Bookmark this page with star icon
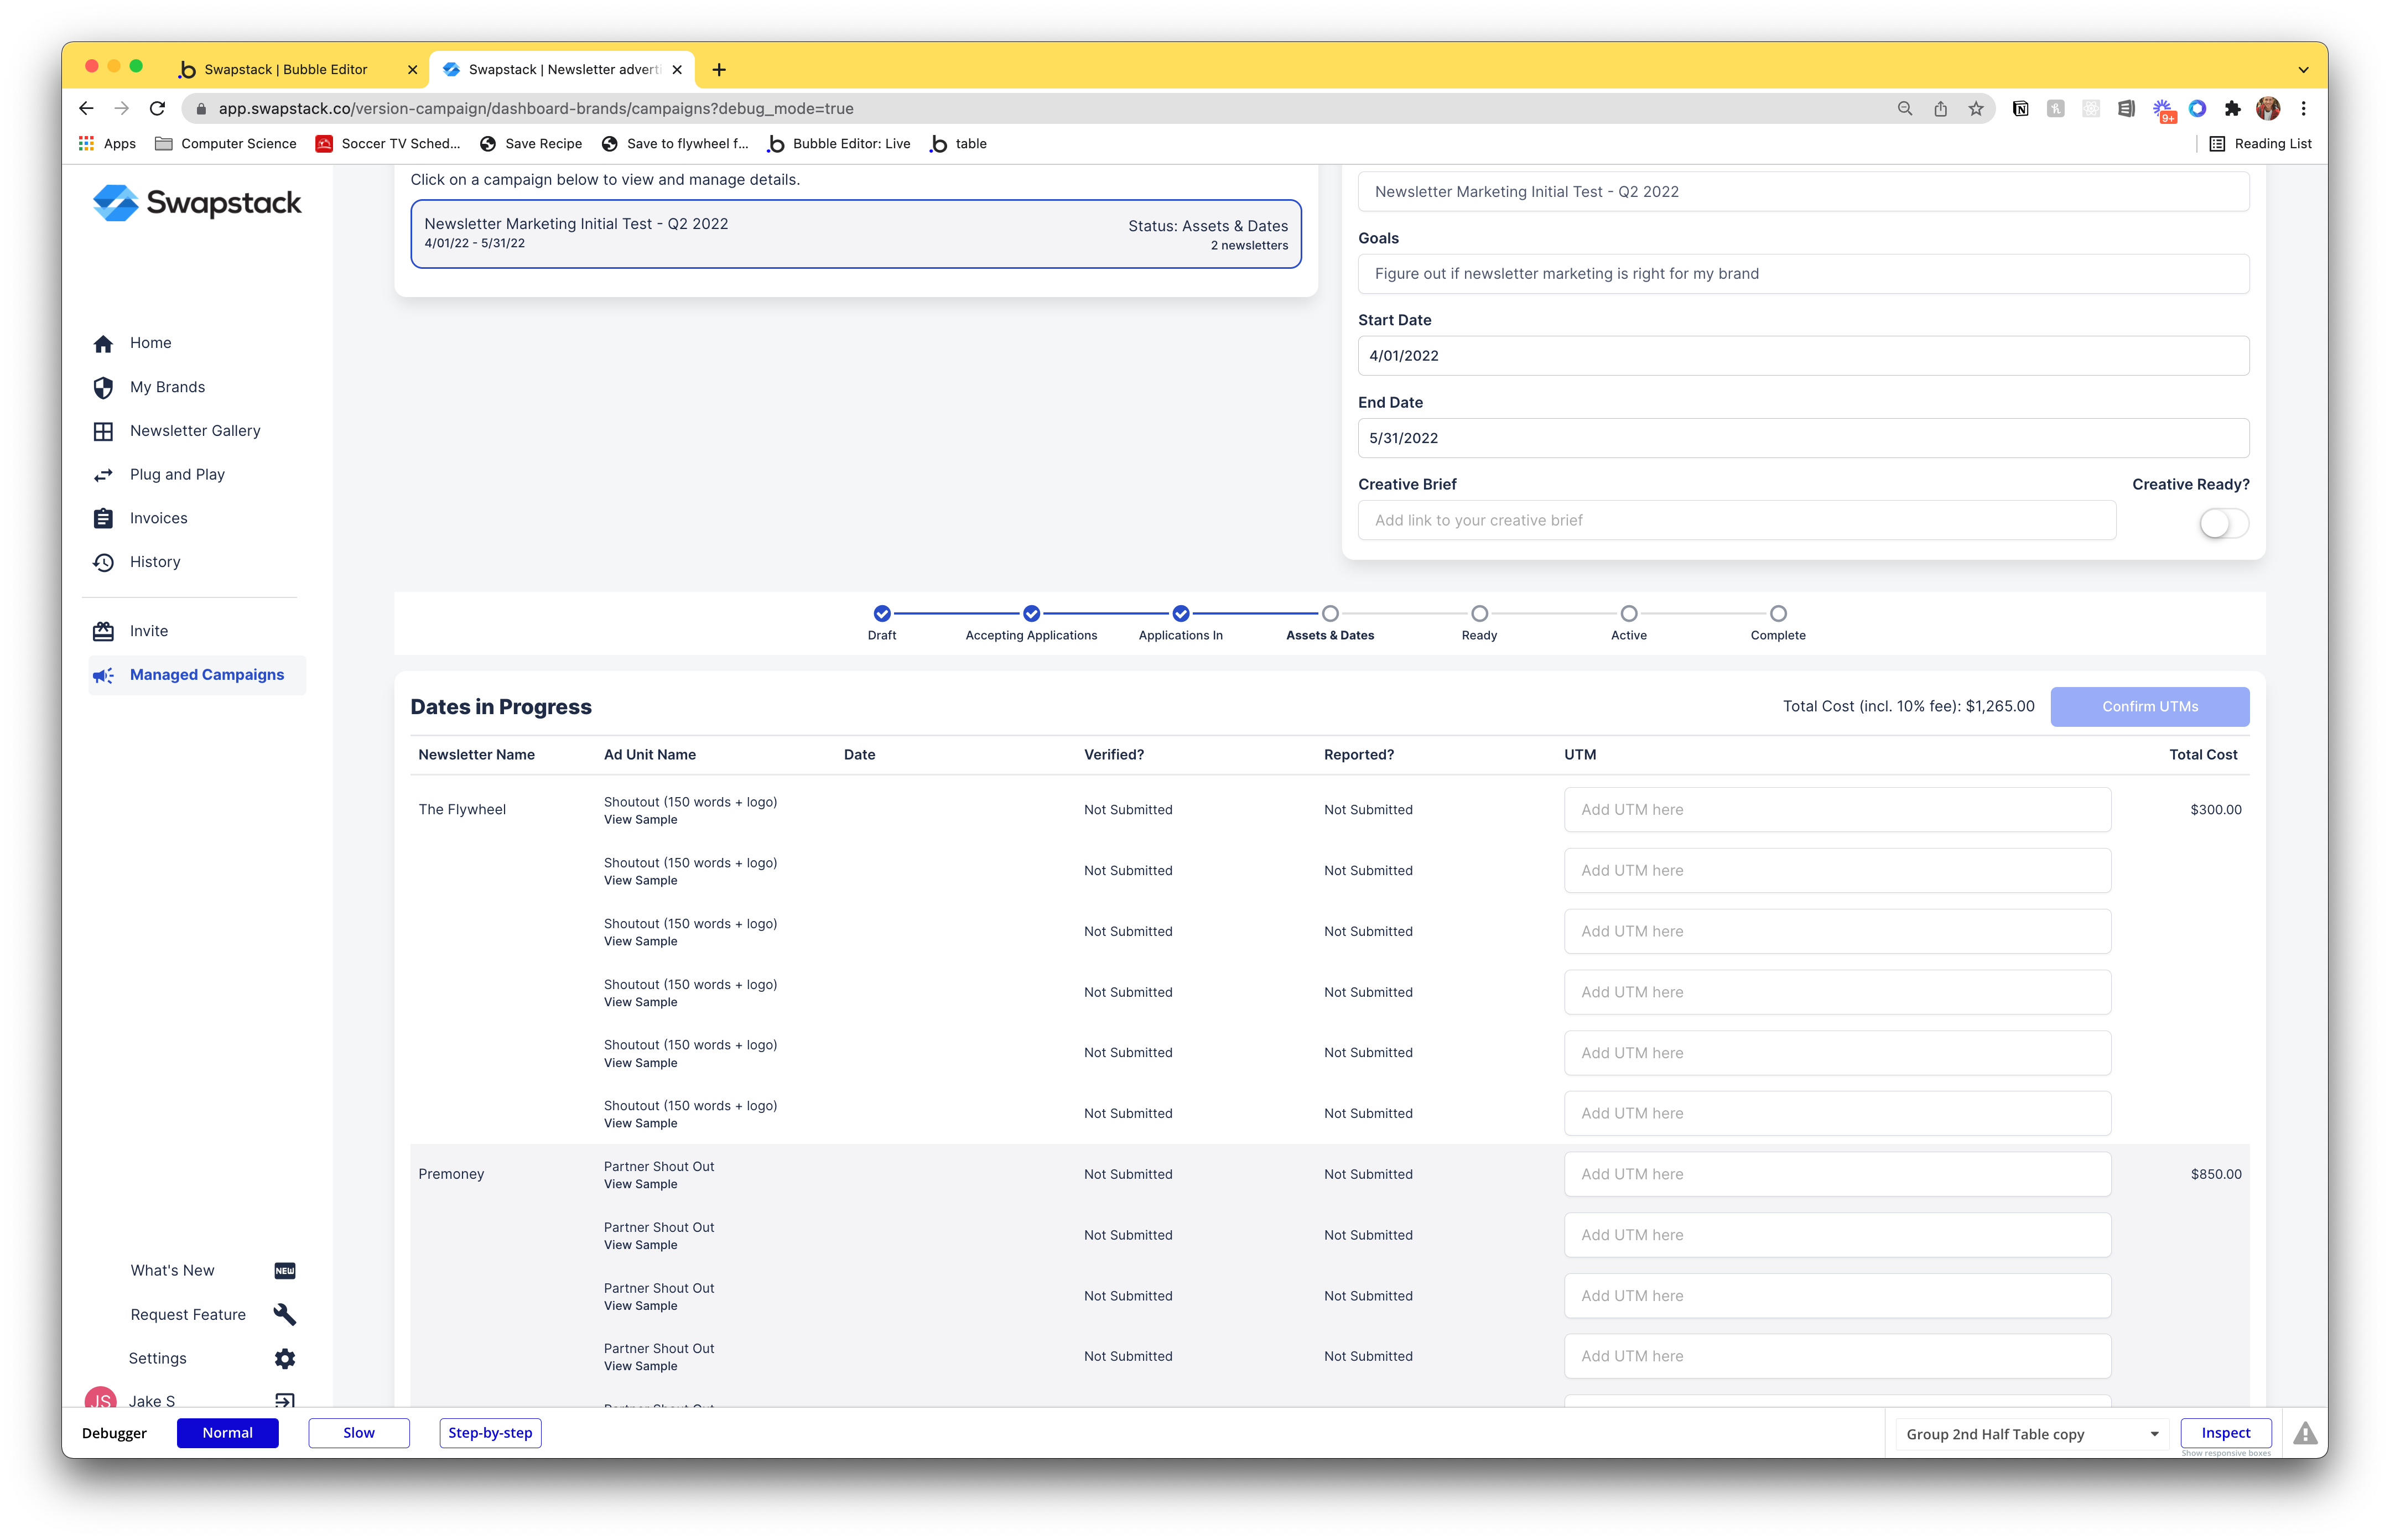Screen dimensions: 2390x1540 [1976, 108]
